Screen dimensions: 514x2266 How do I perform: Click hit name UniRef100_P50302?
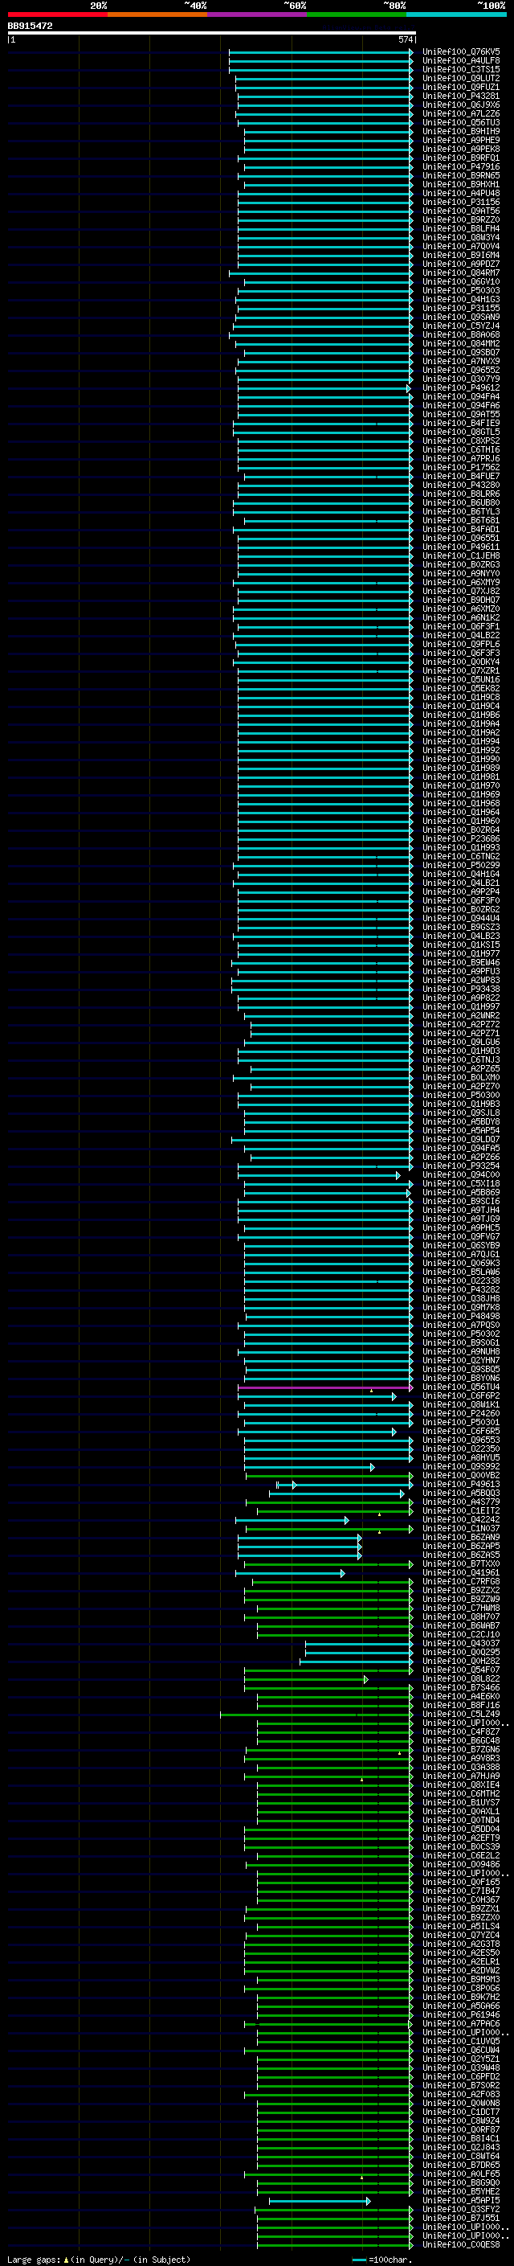461,1334
